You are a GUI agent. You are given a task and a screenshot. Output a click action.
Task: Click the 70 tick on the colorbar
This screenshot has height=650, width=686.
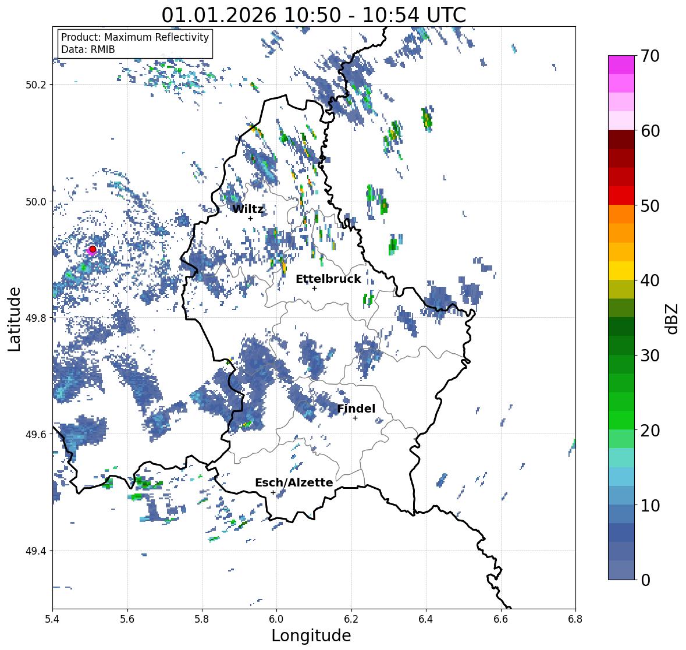[x=650, y=56]
